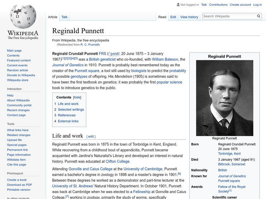Switch to the Talk tab beside Article
The height and width of the screenshot is (199, 266).
click(64, 17)
